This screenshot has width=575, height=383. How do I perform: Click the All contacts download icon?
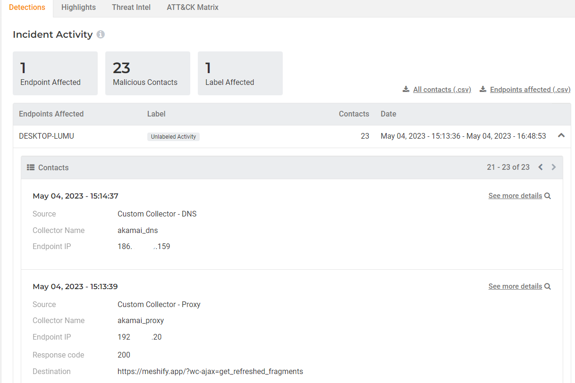click(x=406, y=89)
